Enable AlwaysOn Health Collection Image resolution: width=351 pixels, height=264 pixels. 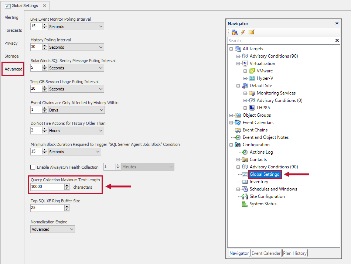tap(33, 167)
